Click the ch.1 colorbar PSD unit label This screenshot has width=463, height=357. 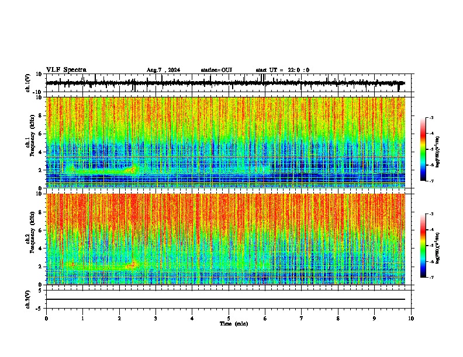coord(437,152)
